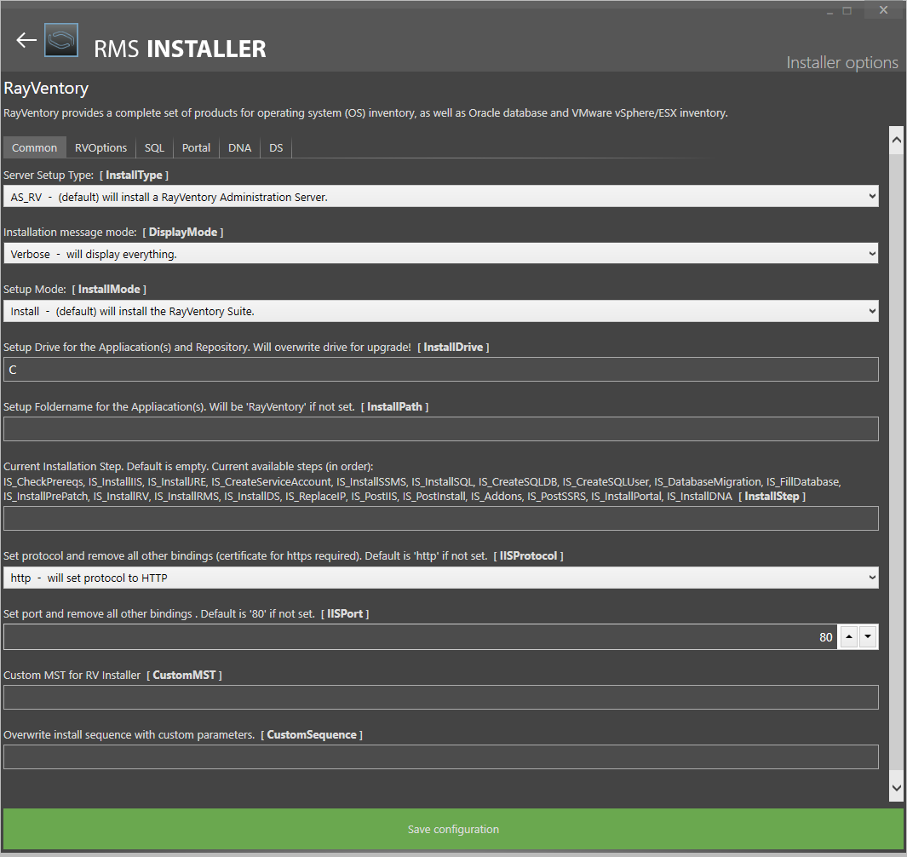This screenshot has width=907, height=857.
Task: Select the DNA tab
Action: pos(239,147)
